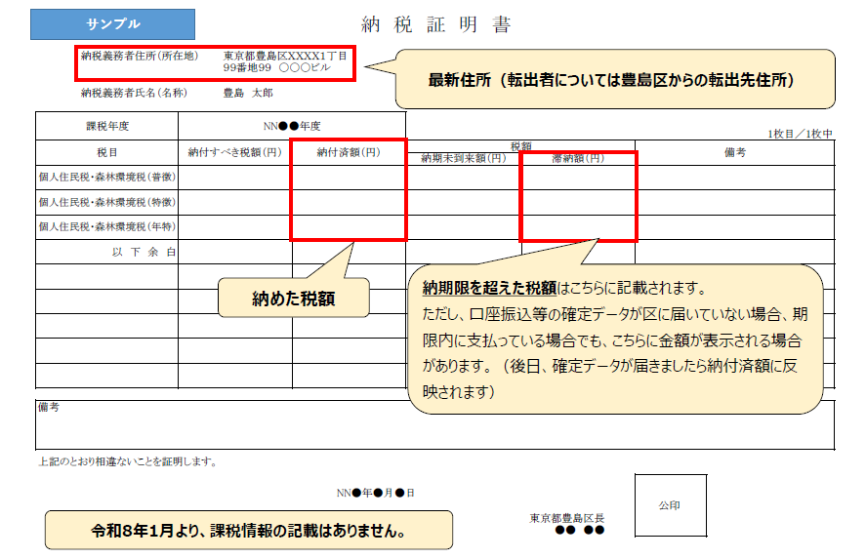866x559 pixels.
Task: Click the 納めた税額 callout
Action: [294, 299]
